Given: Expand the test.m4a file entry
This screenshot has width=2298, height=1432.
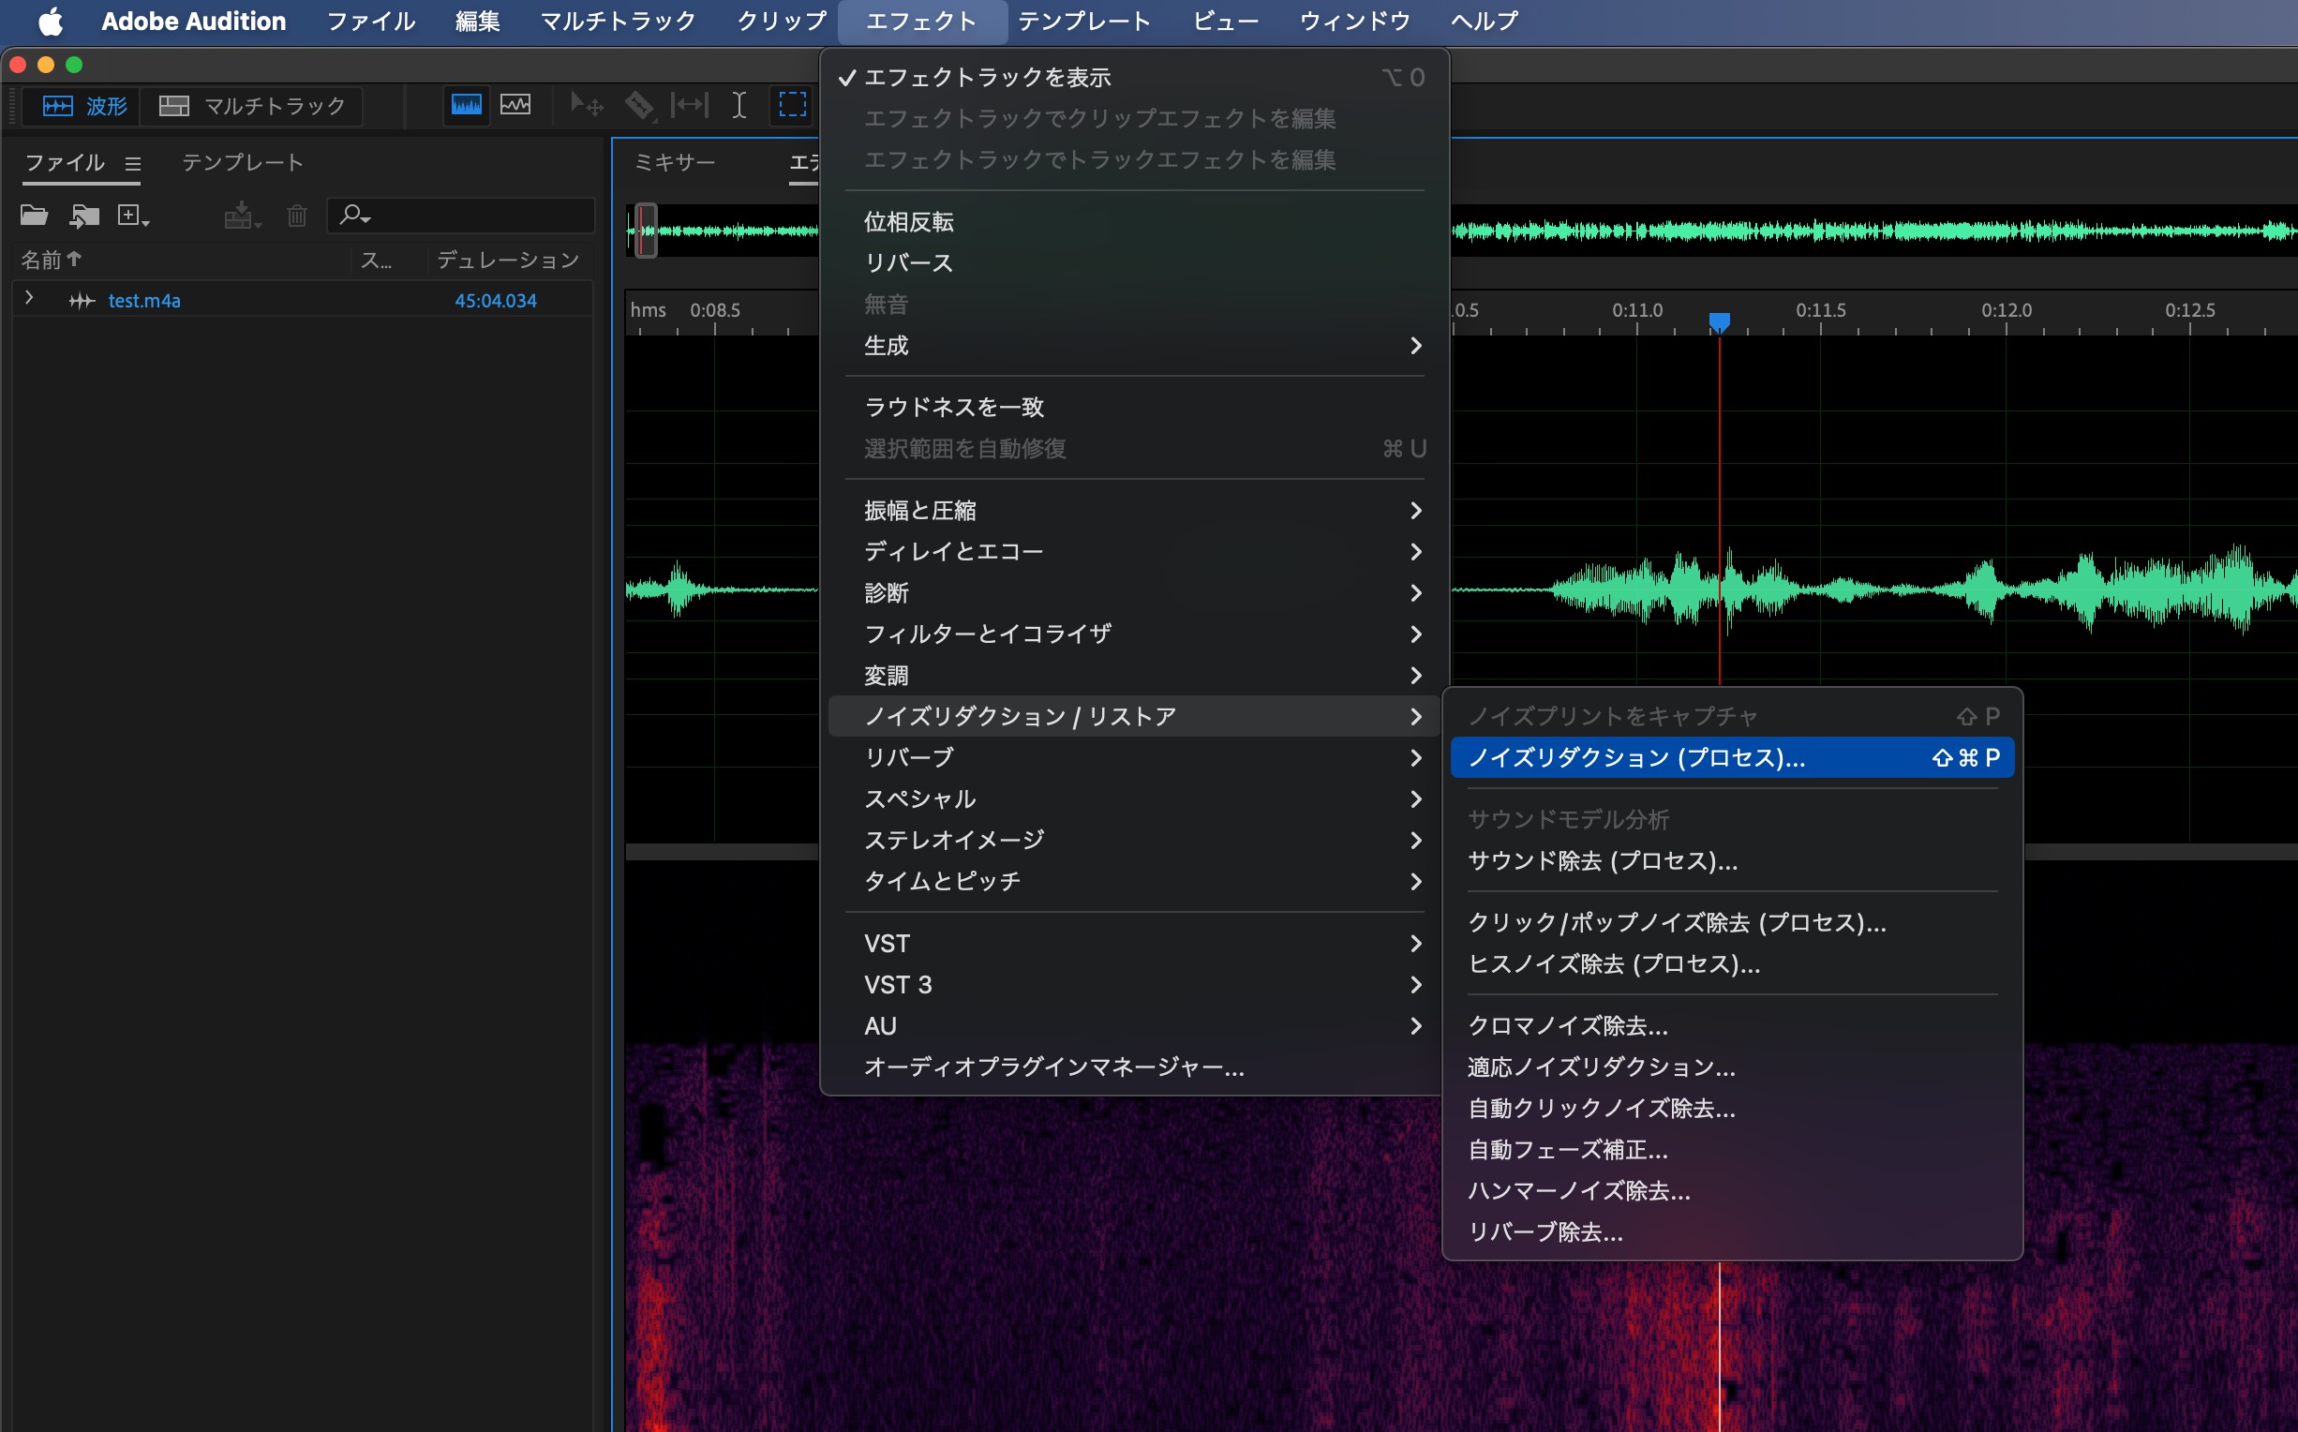Looking at the screenshot, I should [x=29, y=298].
